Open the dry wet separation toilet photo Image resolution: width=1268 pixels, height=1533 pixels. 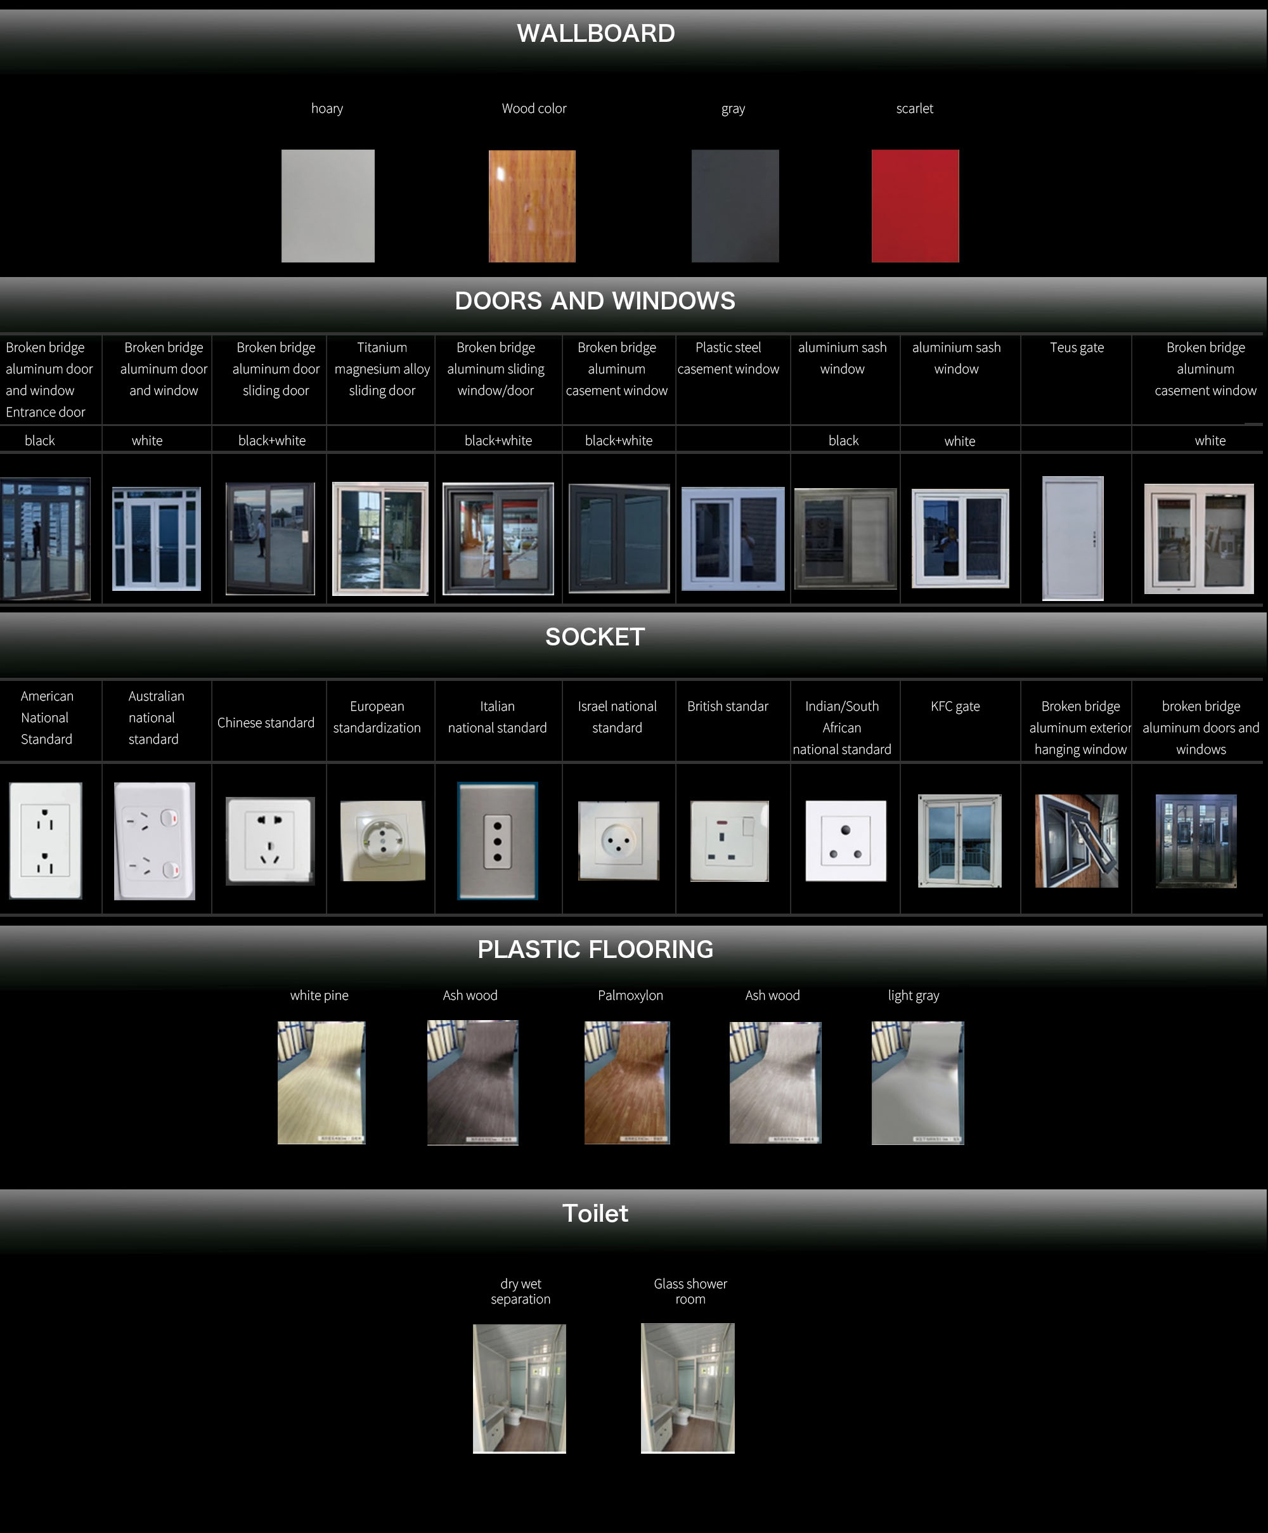tap(519, 1388)
